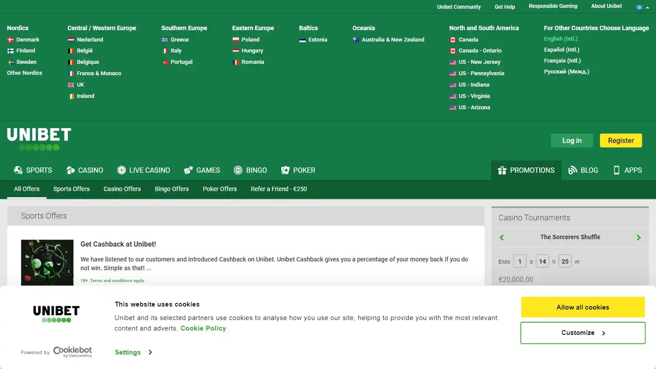Expand cookie Settings chevron
Screen dimensions: 656x369
click(150, 352)
